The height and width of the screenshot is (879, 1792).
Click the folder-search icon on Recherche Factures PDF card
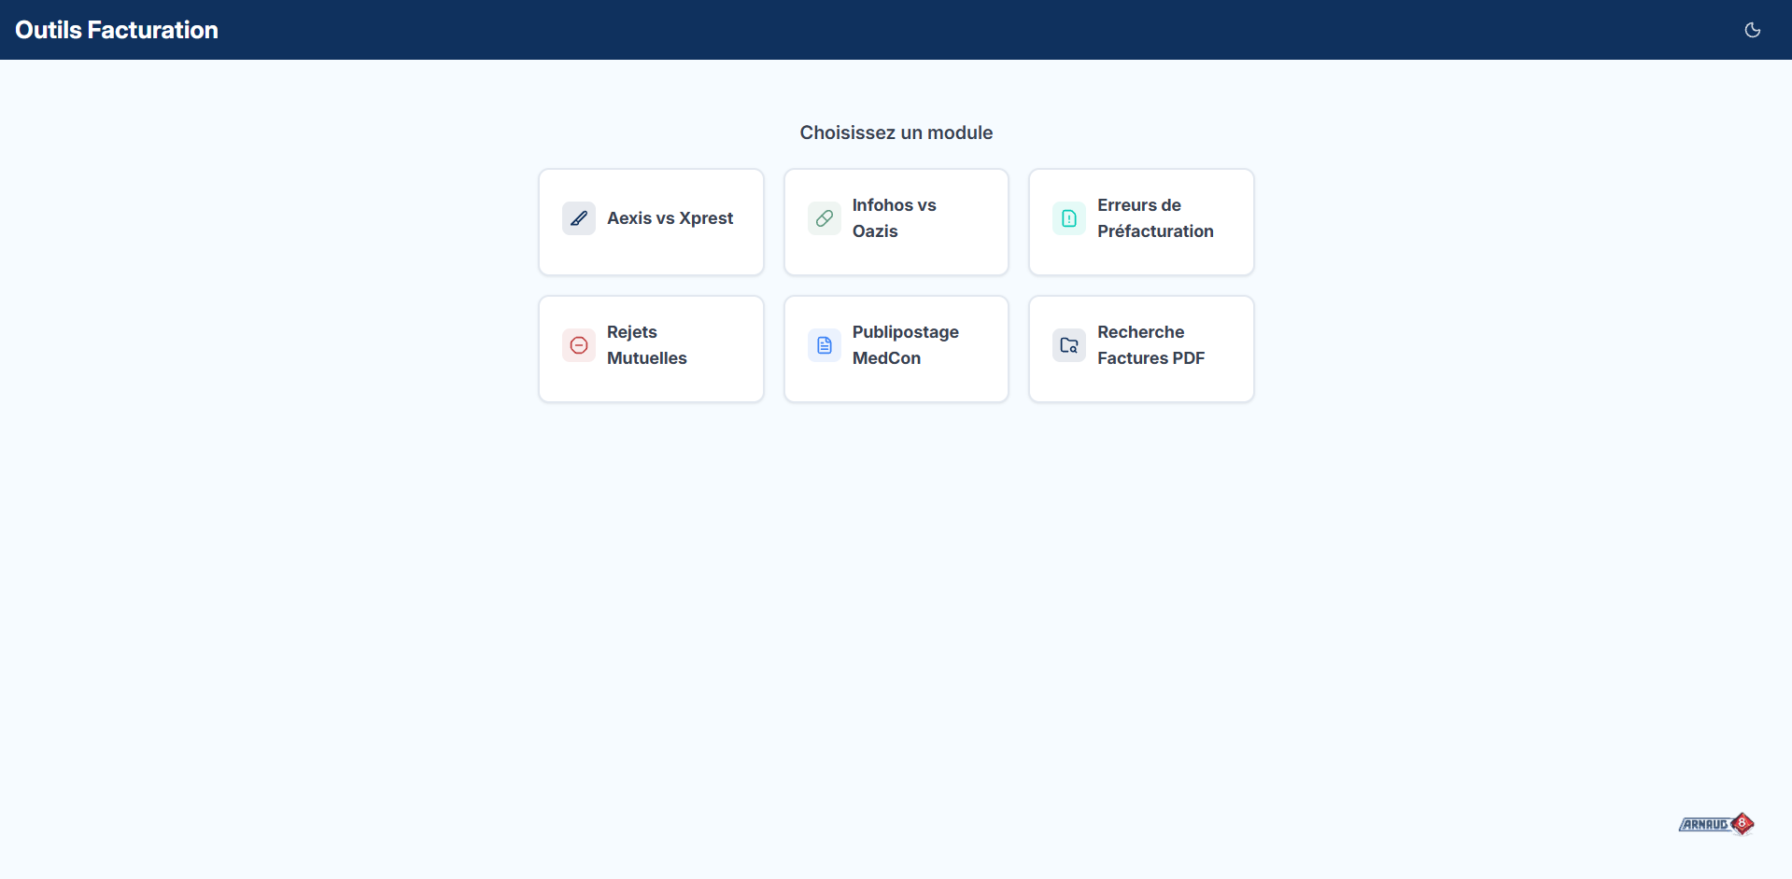pos(1068,344)
